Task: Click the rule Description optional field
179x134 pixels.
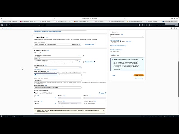Action: coord(94,103)
